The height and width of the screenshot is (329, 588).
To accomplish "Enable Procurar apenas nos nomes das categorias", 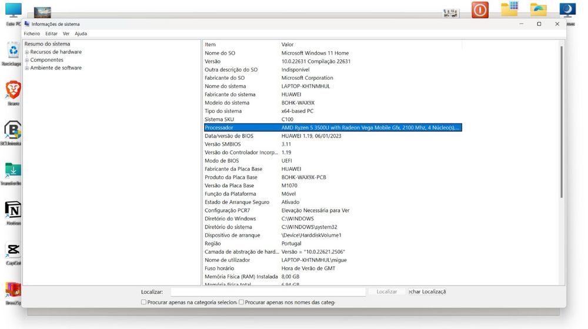I will (x=241, y=302).
